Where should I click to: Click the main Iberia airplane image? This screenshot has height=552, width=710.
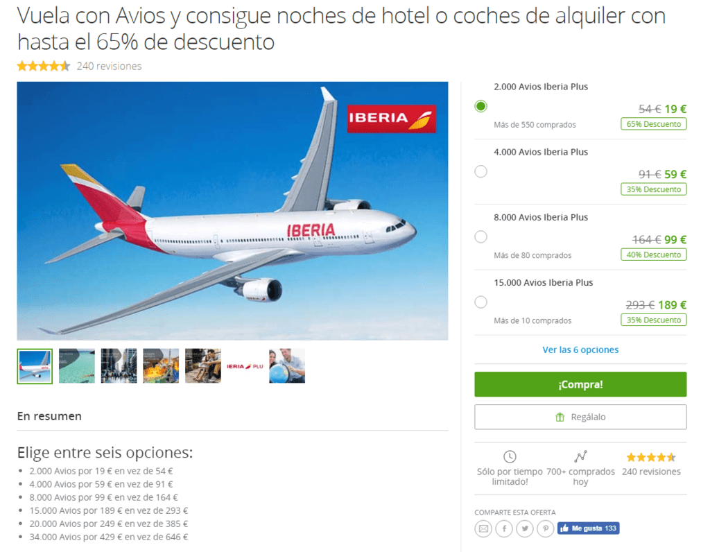(x=233, y=211)
